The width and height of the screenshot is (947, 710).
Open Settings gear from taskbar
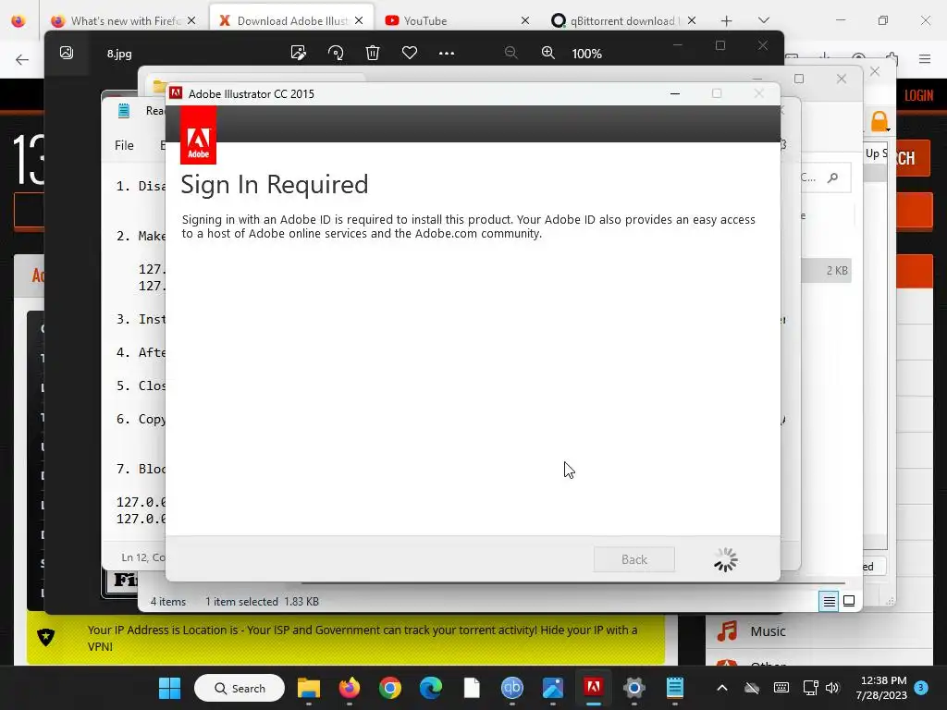[x=634, y=688]
